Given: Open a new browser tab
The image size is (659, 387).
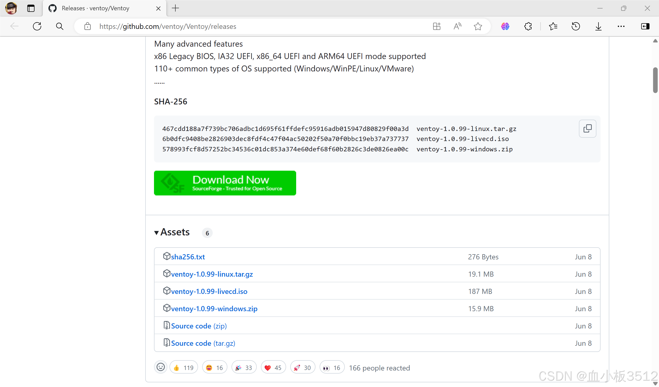Looking at the screenshot, I should [x=175, y=8].
